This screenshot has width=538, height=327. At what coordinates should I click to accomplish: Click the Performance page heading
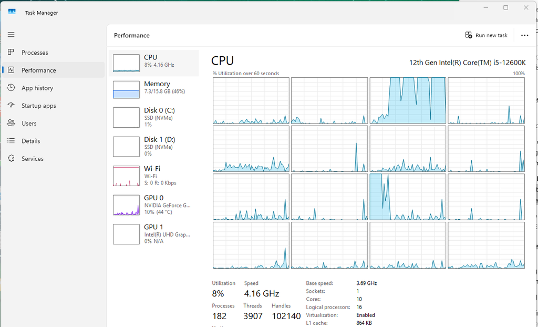(x=132, y=35)
